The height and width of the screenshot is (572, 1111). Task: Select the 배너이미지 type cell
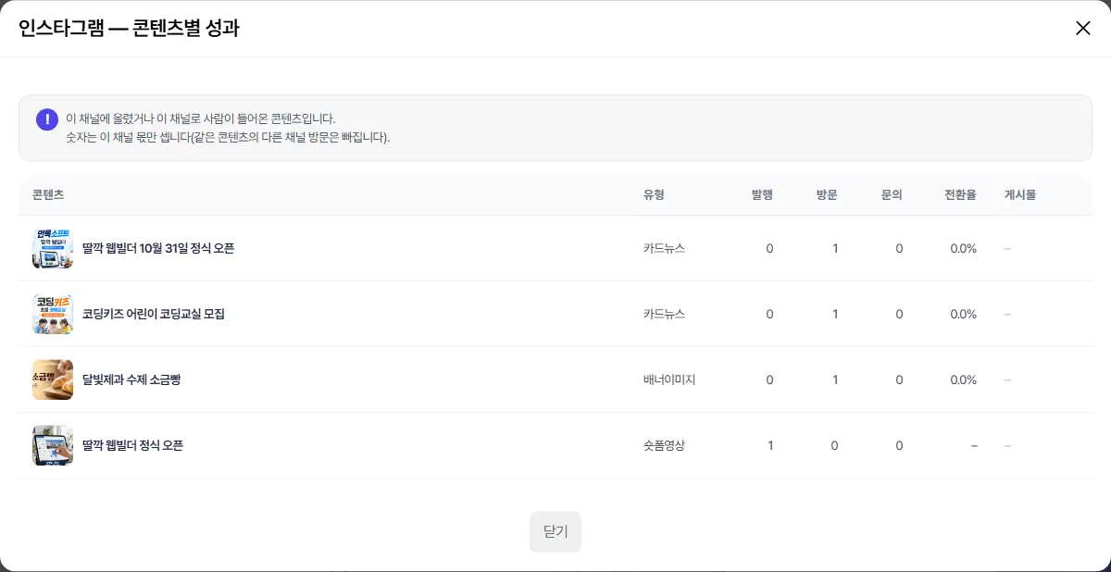[x=669, y=379]
